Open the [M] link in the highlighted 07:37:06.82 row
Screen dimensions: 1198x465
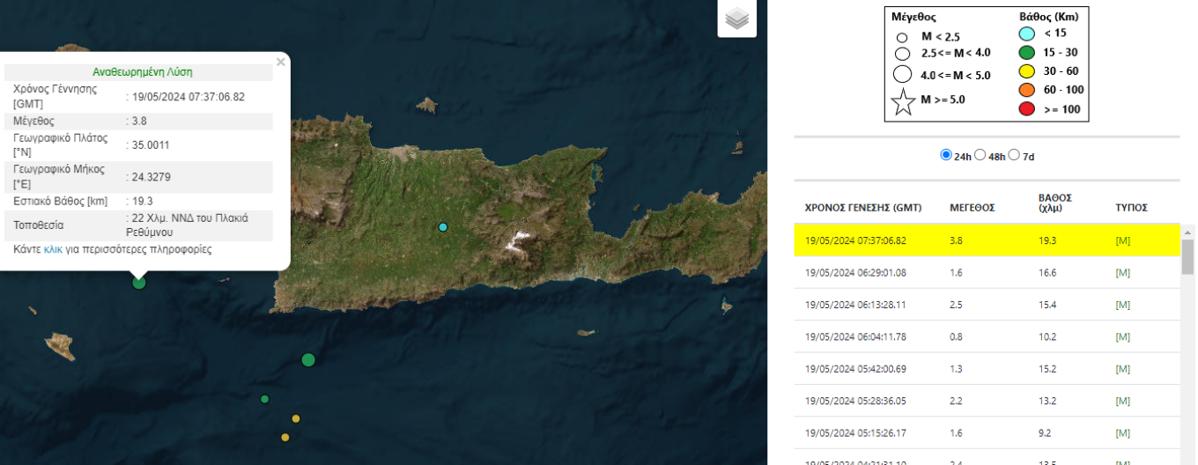coord(1122,240)
